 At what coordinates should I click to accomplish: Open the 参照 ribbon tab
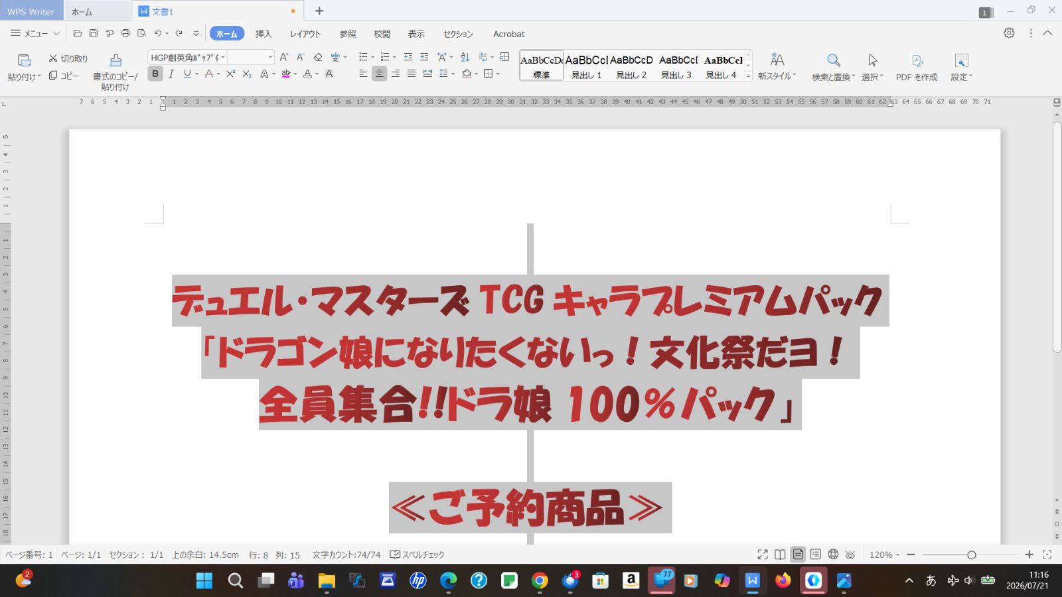click(x=348, y=34)
